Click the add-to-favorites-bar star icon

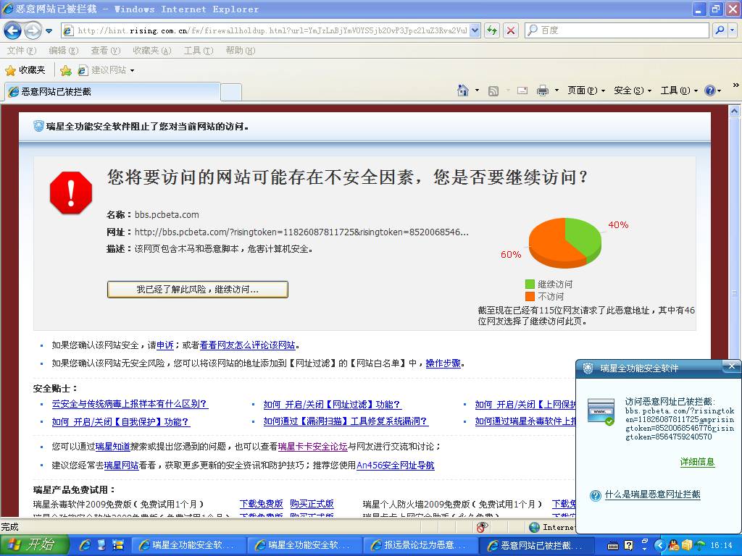click(66, 70)
